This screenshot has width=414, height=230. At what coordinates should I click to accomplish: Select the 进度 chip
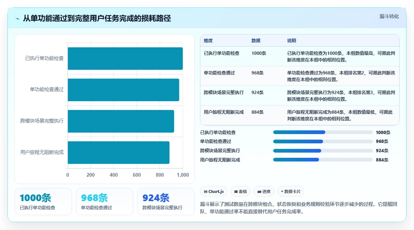click(x=264, y=191)
